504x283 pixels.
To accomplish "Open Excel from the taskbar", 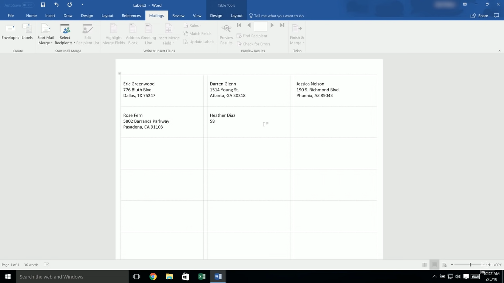I will 201,276.
